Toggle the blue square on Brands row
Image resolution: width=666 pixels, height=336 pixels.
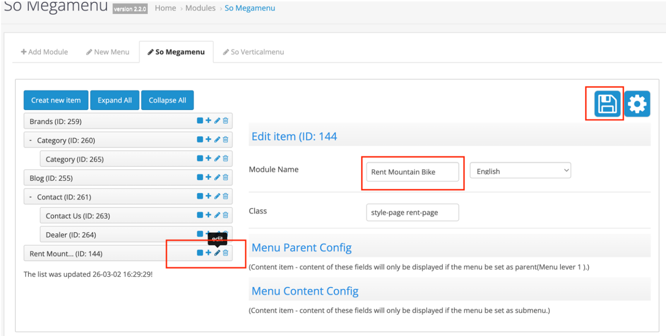click(200, 121)
